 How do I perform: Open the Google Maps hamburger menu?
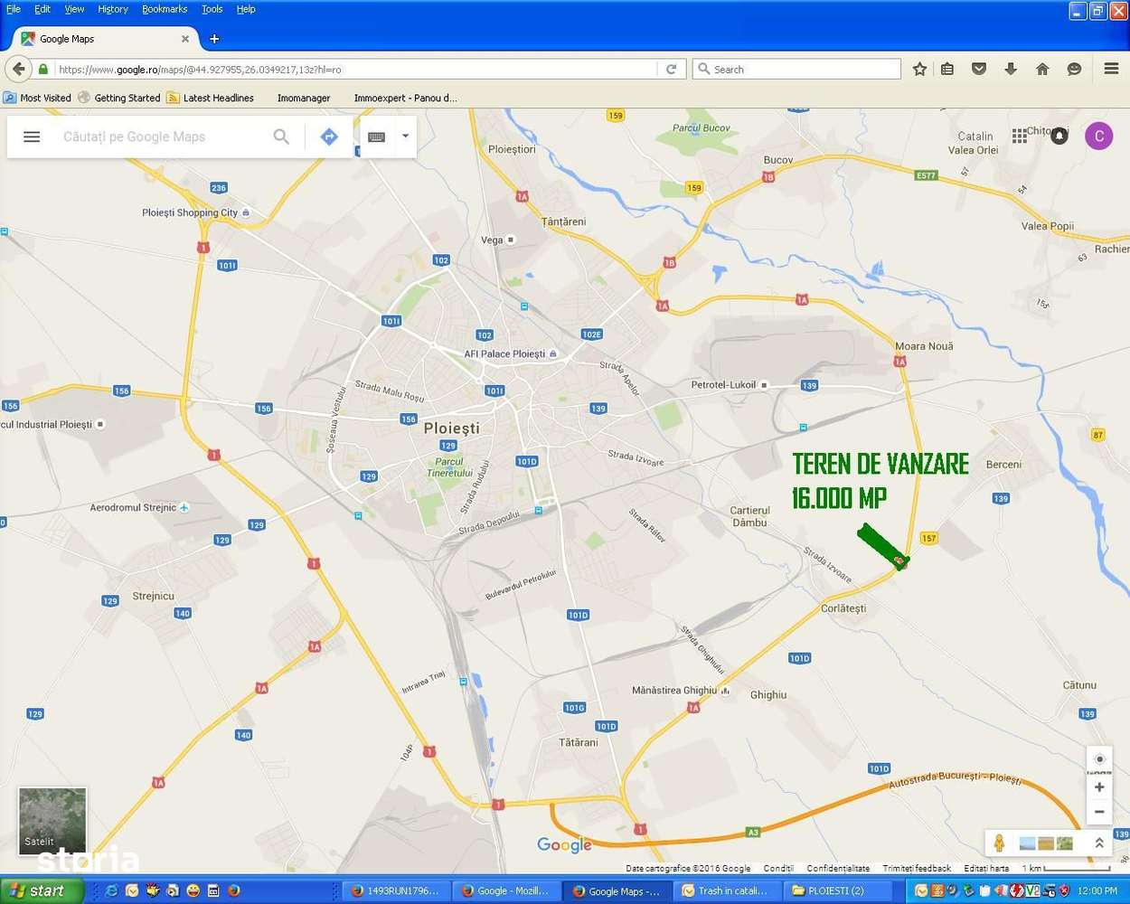32,137
